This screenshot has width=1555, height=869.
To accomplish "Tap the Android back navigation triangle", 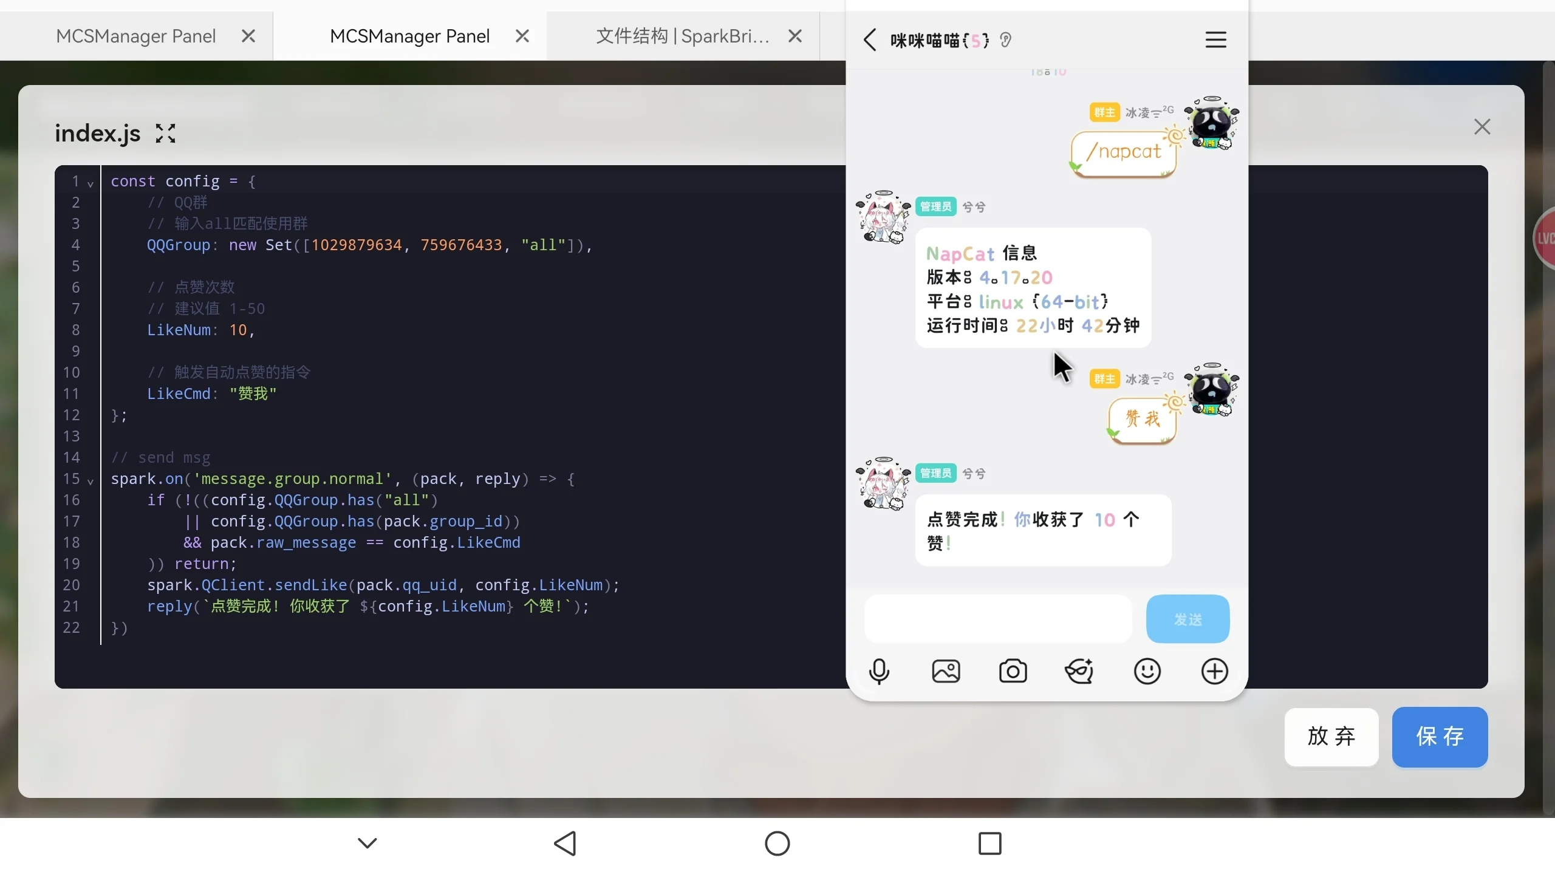I will click(565, 843).
